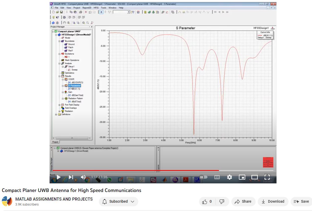Click the Open project toolbar icon

pos(57,12)
